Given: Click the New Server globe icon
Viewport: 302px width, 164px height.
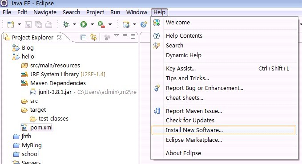Looking at the screenshot, I should (126, 24).
